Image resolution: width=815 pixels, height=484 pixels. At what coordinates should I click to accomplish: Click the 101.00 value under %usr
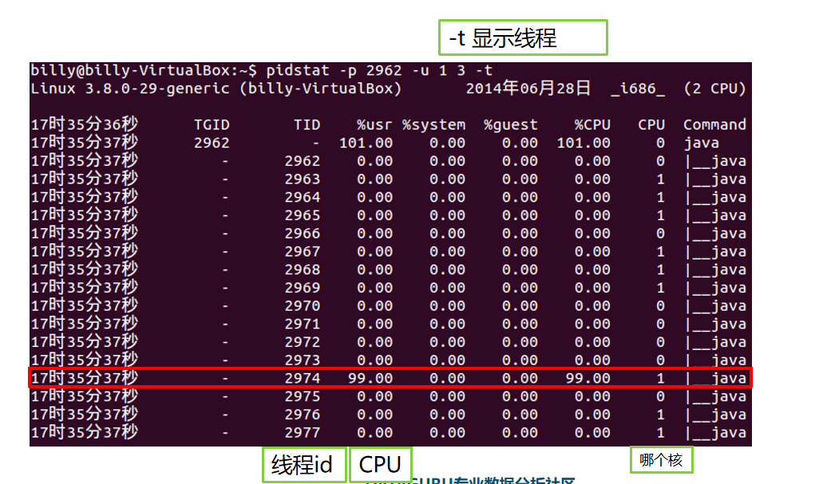pos(366,143)
